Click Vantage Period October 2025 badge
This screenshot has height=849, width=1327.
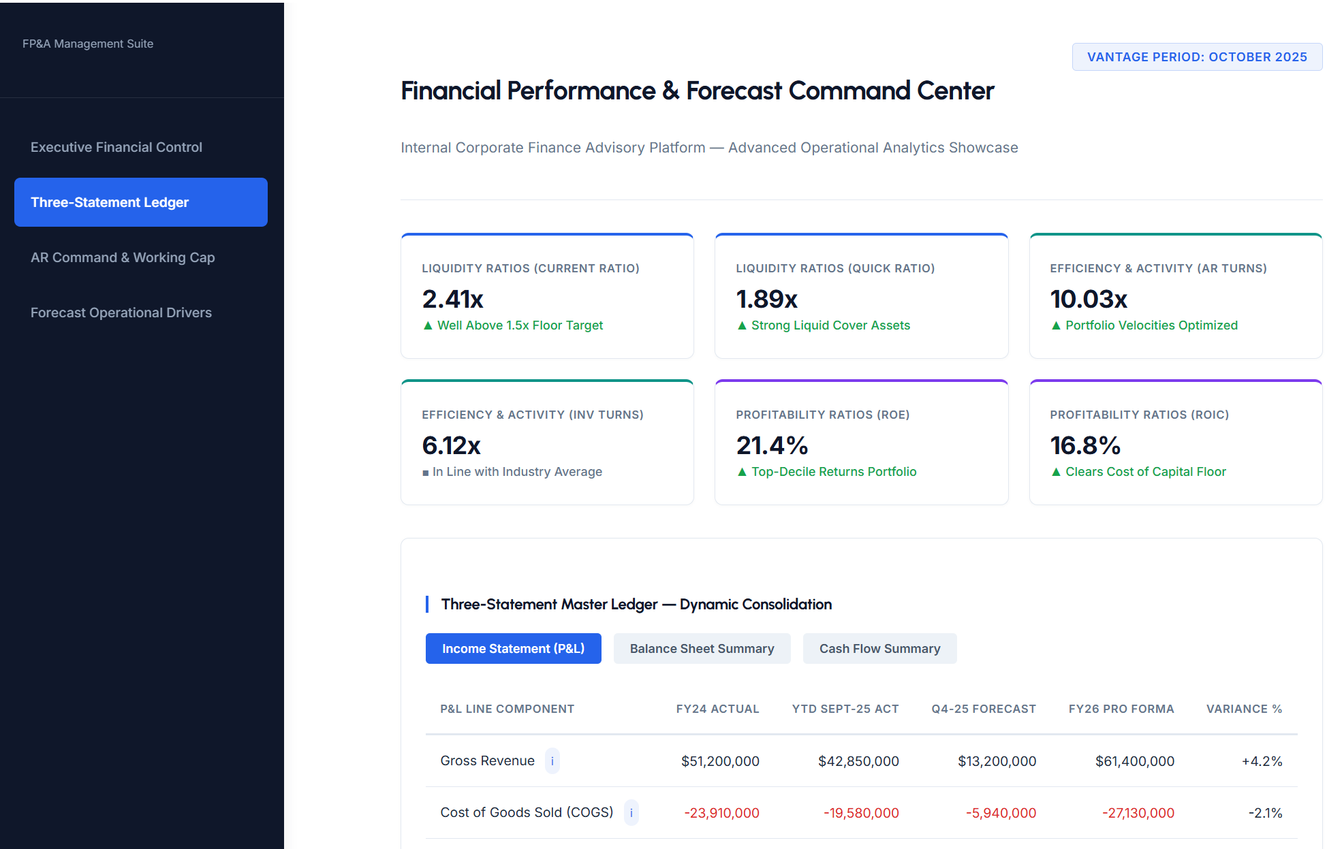click(1197, 57)
